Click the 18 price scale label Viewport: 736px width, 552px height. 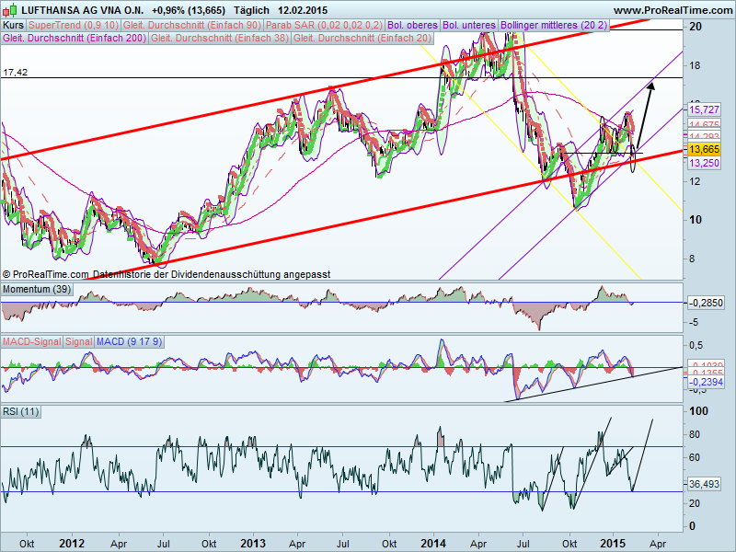(x=695, y=65)
